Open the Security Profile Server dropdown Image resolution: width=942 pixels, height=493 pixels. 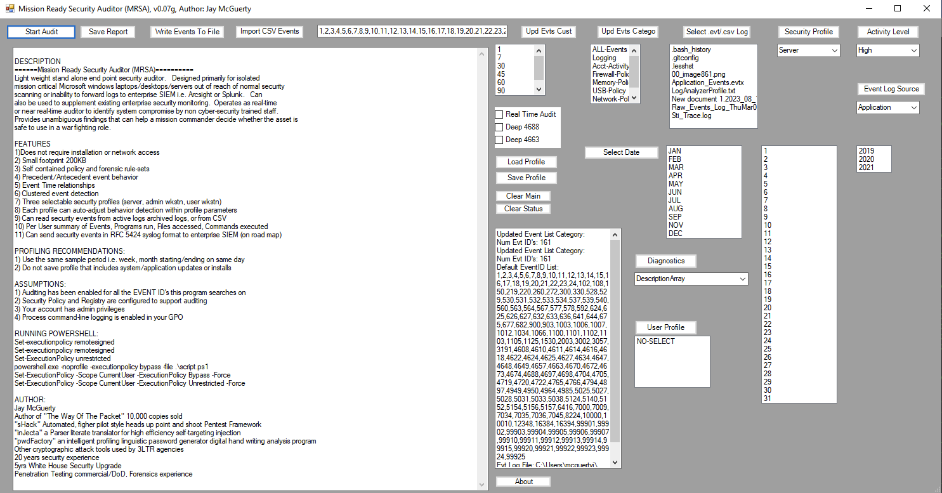(808, 50)
